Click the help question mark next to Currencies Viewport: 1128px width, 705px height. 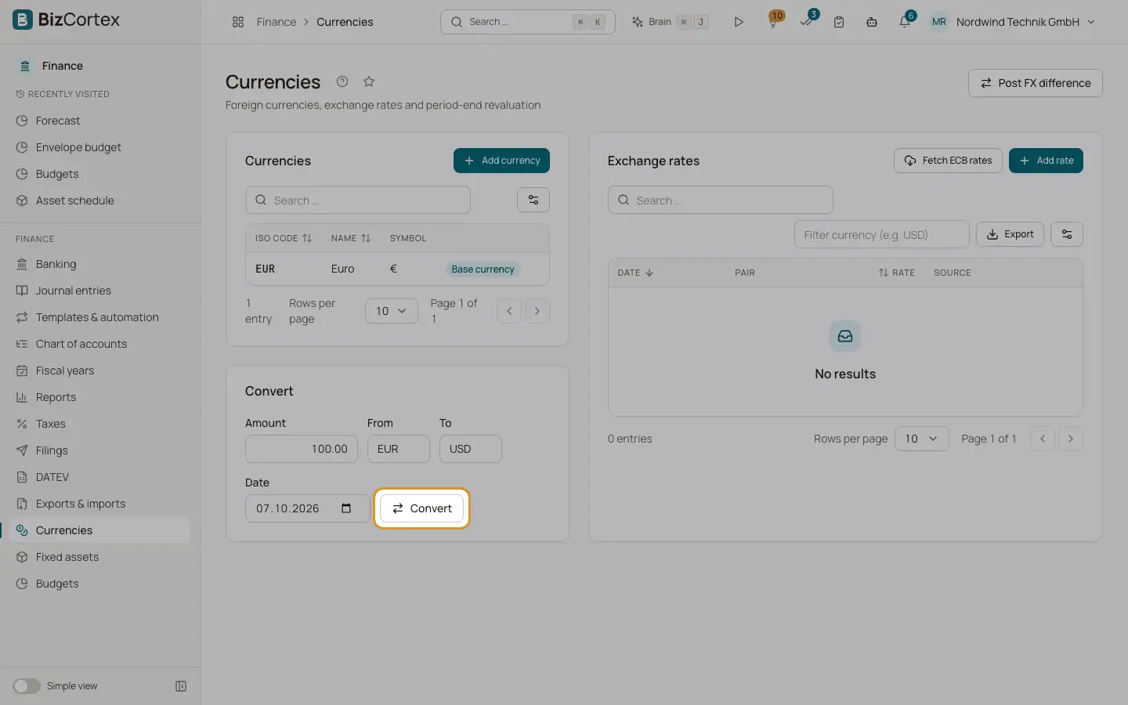pos(342,81)
